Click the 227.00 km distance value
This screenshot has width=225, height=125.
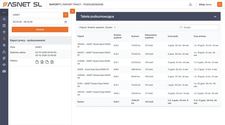(136, 62)
